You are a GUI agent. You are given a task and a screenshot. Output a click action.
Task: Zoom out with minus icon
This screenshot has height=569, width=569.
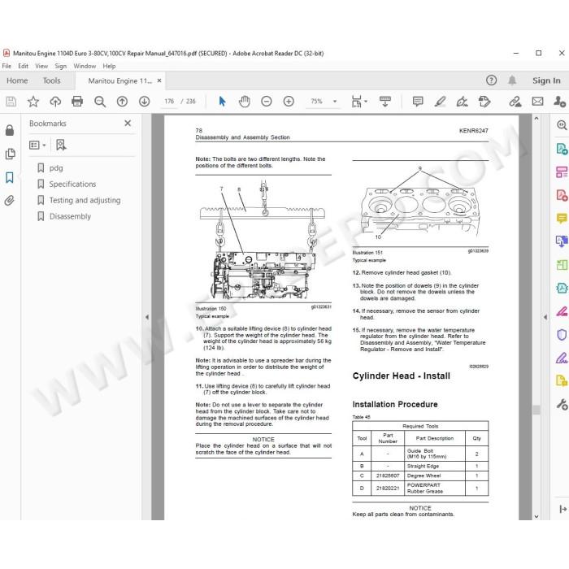pyautogui.click(x=267, y=102)
